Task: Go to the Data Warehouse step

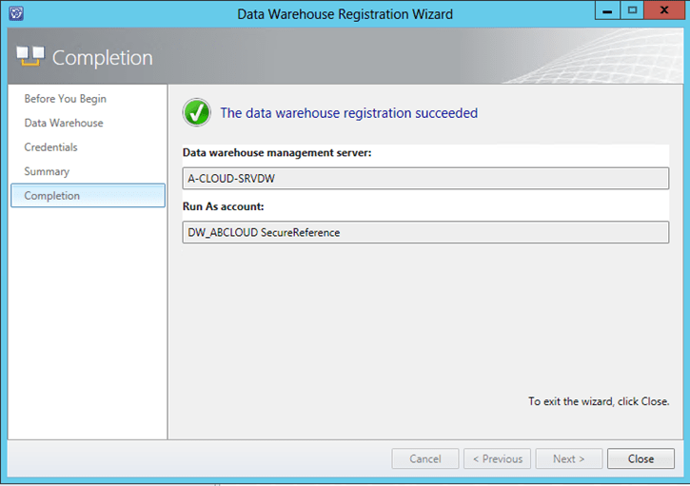Action: click(64, 123)
